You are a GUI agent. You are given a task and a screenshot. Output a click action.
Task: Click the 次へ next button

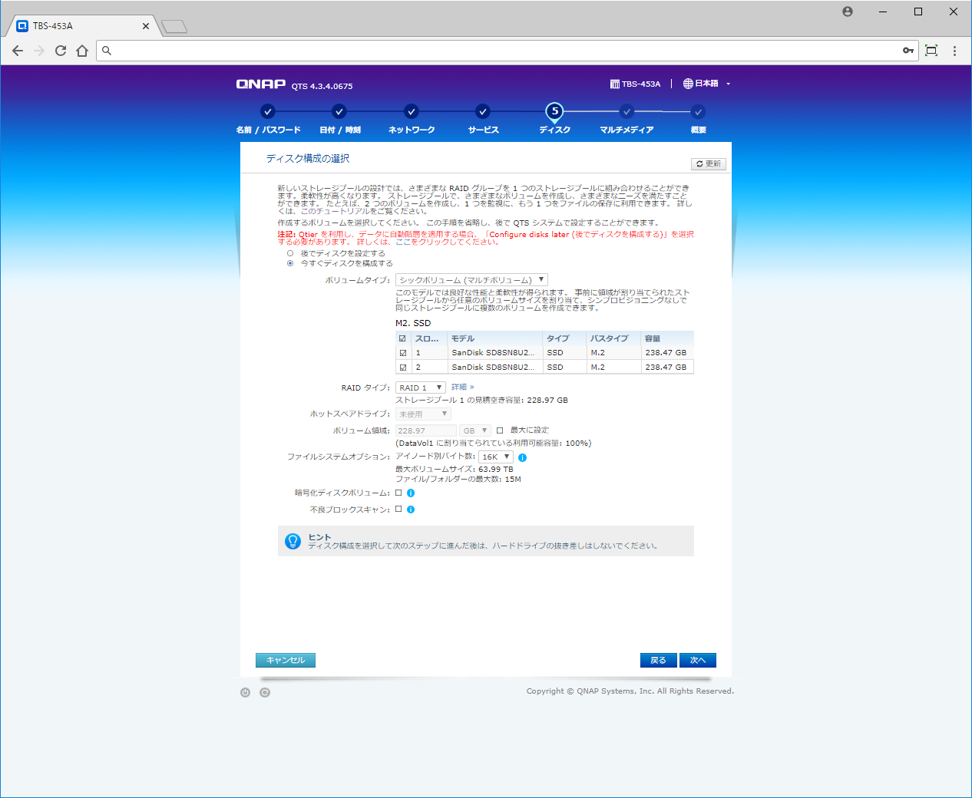[x=697, y=660]
